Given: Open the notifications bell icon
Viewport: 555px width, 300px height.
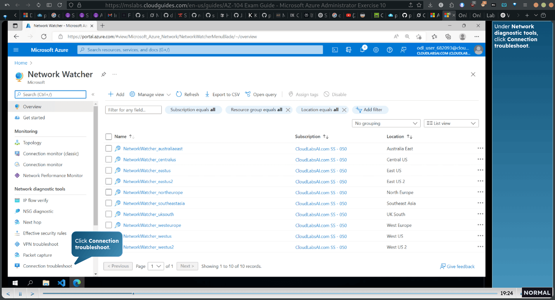Looking at the screenshot, I should pyautogui.click(x=362, y=50).
